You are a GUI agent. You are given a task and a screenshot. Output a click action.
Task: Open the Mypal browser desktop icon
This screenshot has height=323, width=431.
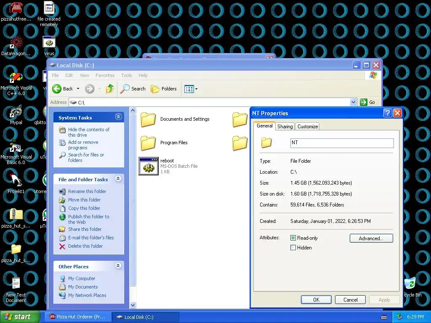point(16,115)
